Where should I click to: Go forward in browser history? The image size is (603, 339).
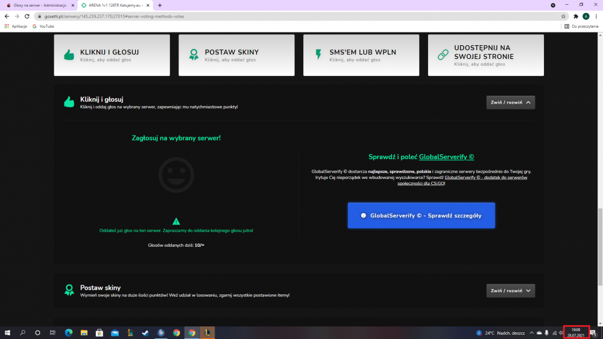tap(17, 16)
